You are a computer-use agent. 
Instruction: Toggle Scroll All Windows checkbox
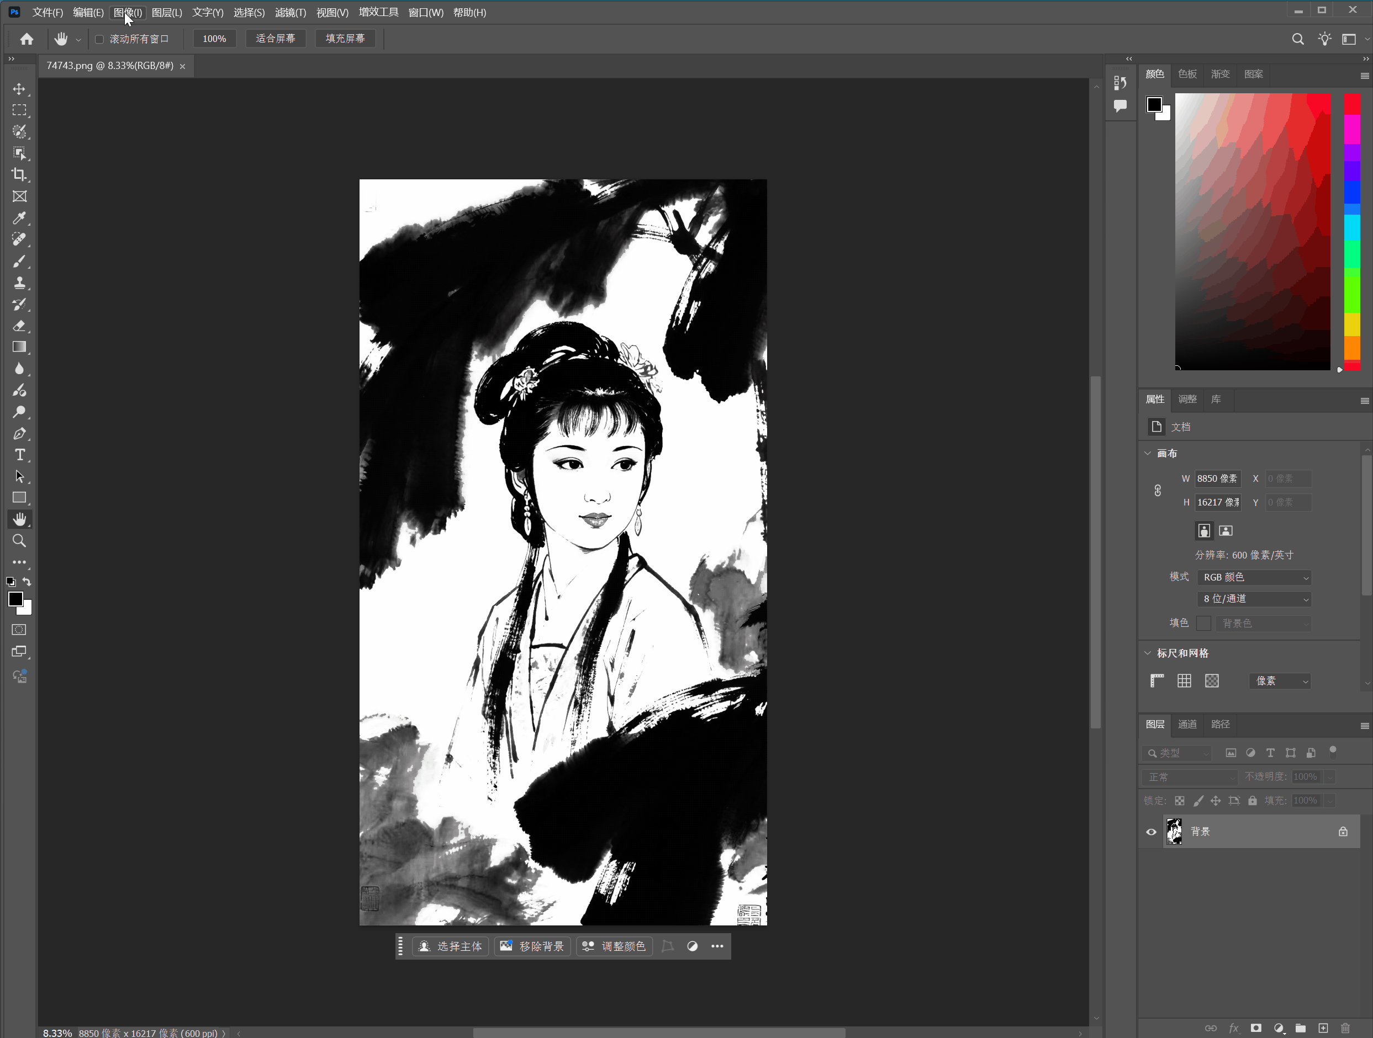99,39
